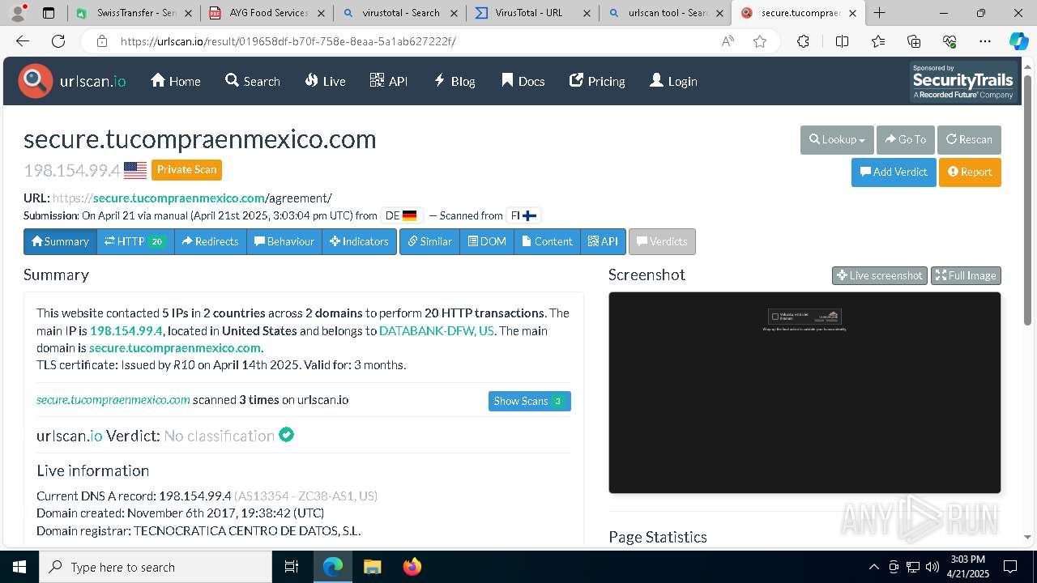Switch to the VirusTotal - URL tab
The image size is (1037, 583).
click(533, 13)
